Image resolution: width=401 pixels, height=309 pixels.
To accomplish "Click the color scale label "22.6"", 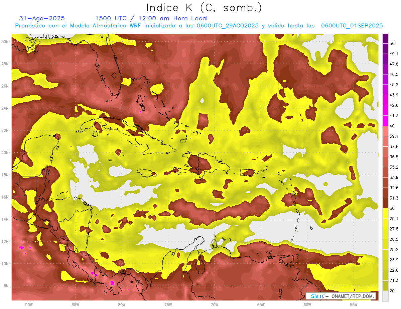I will 394,270.
